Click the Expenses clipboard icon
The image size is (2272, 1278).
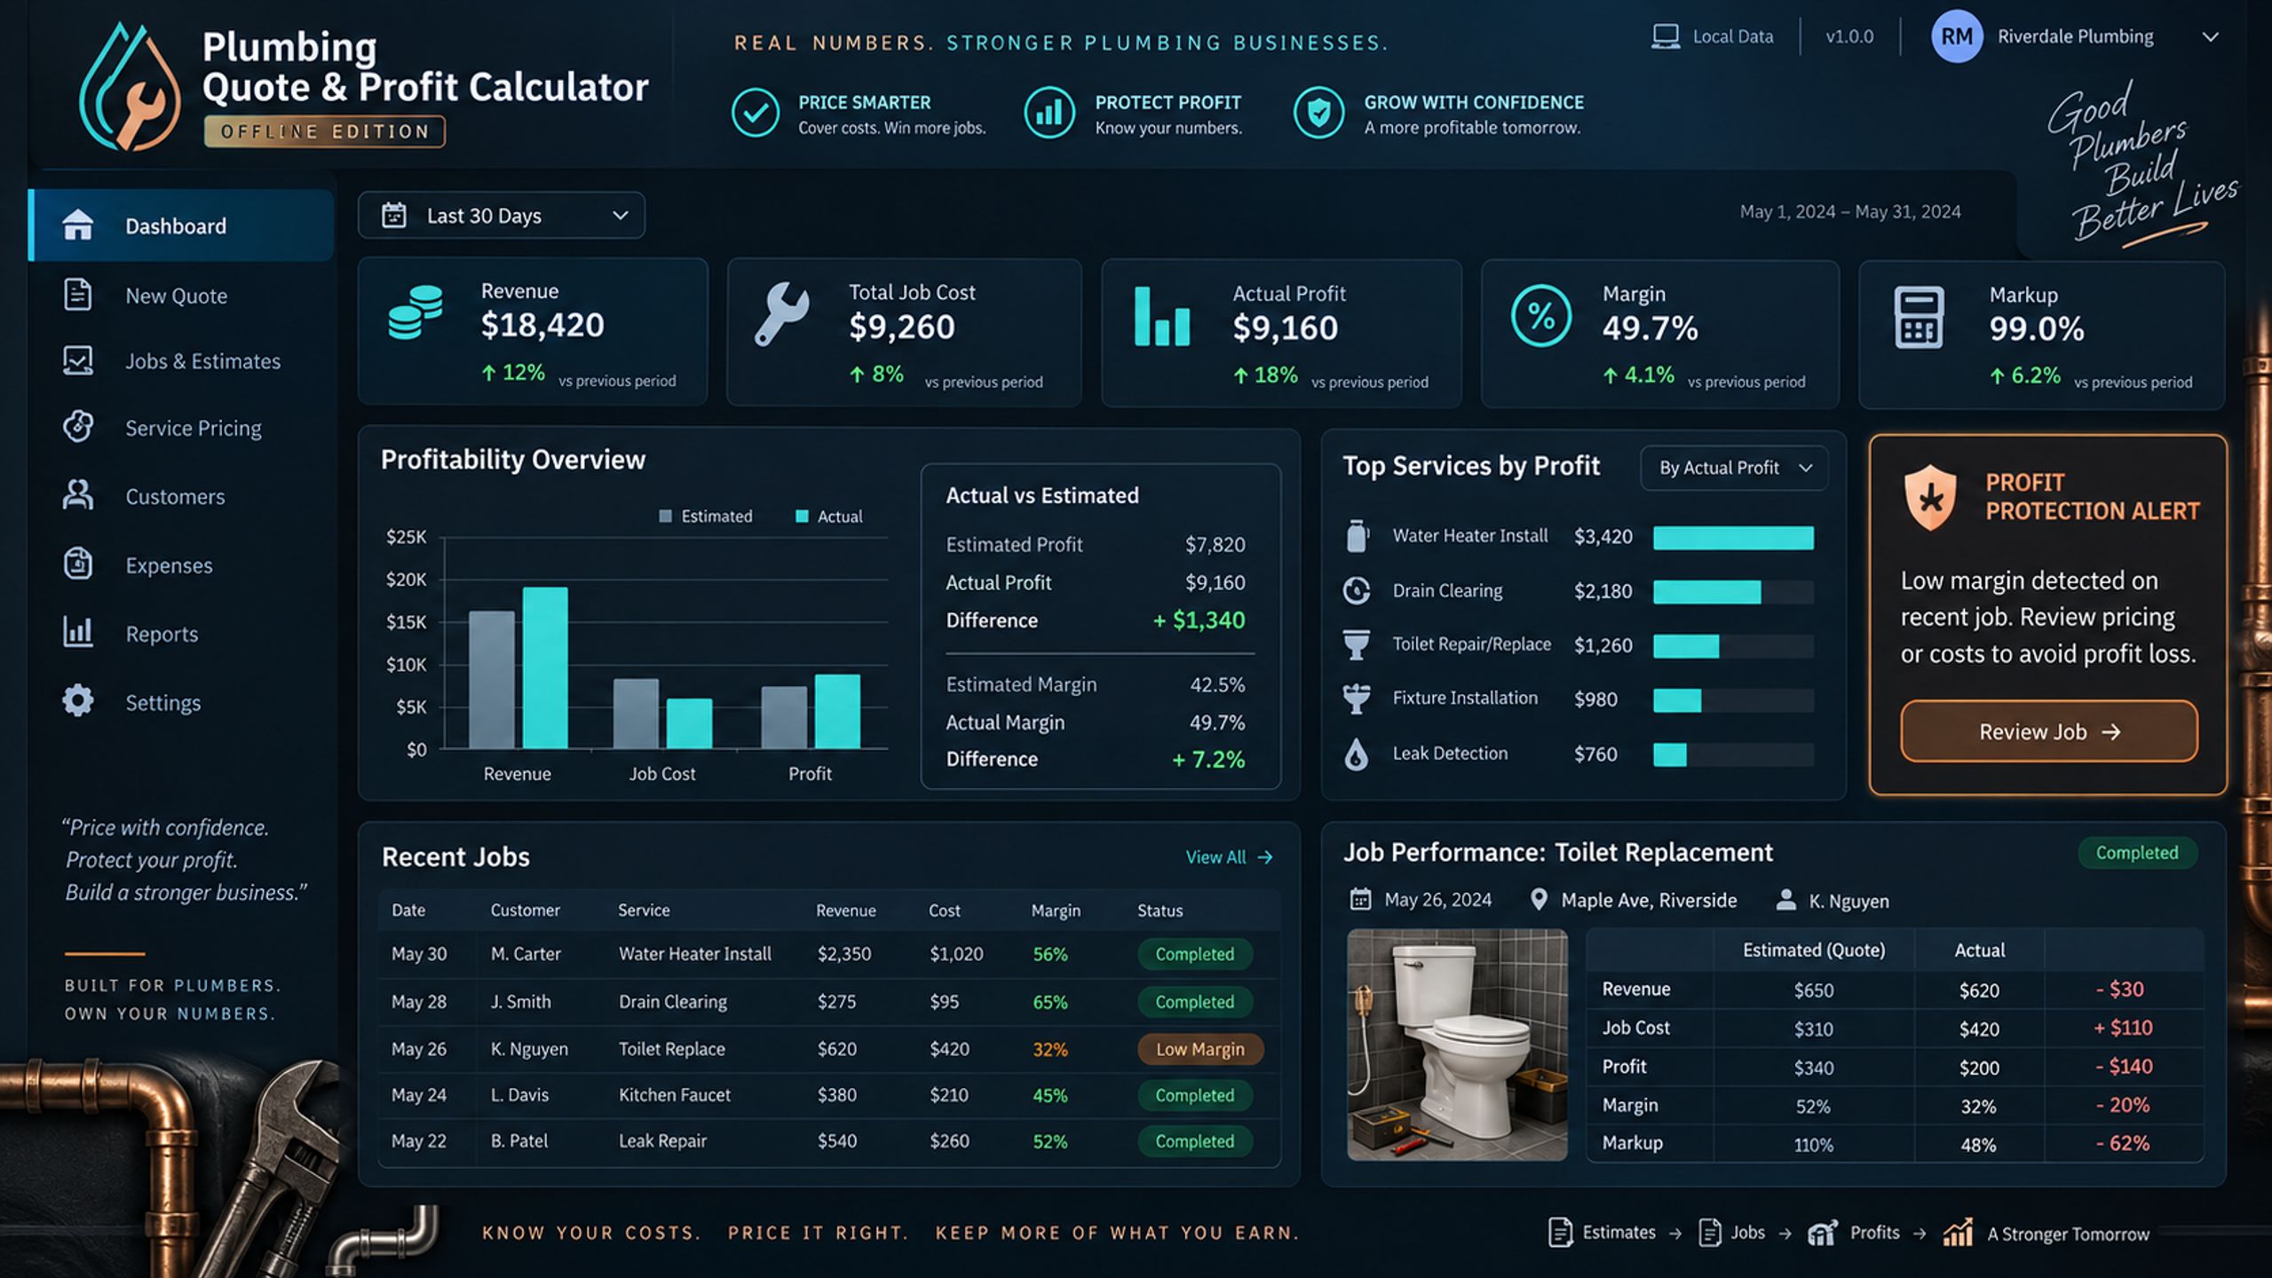coord(78,564)
